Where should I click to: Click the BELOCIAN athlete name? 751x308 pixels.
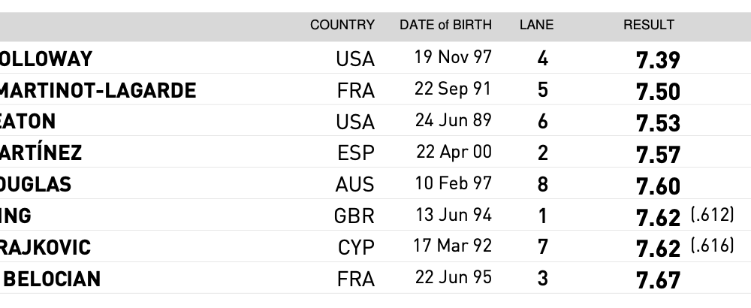pos(53,279)
